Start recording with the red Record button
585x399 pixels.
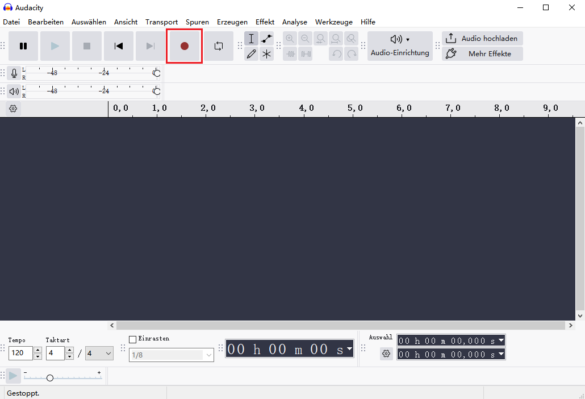[x=185, y=46]
